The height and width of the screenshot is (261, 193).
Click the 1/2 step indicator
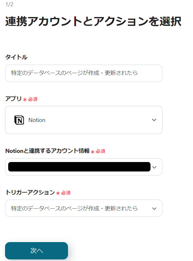(9, 5)
